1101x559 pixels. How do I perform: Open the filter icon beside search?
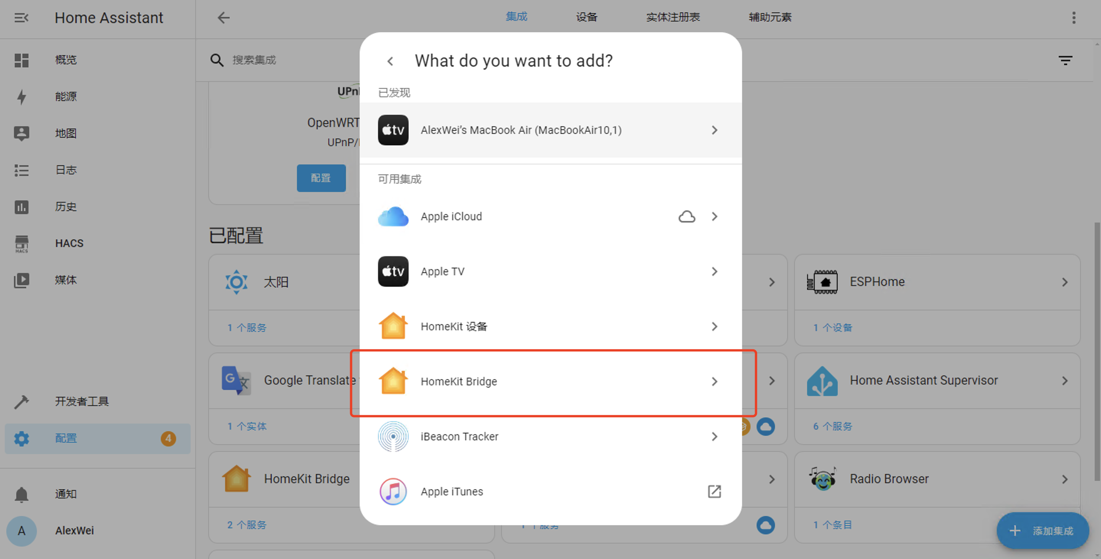tap(1065, 60)
